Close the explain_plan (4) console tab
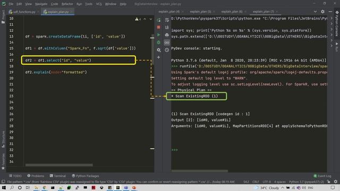The height and width of the screenshot is (191, 340). pos(183,12)
